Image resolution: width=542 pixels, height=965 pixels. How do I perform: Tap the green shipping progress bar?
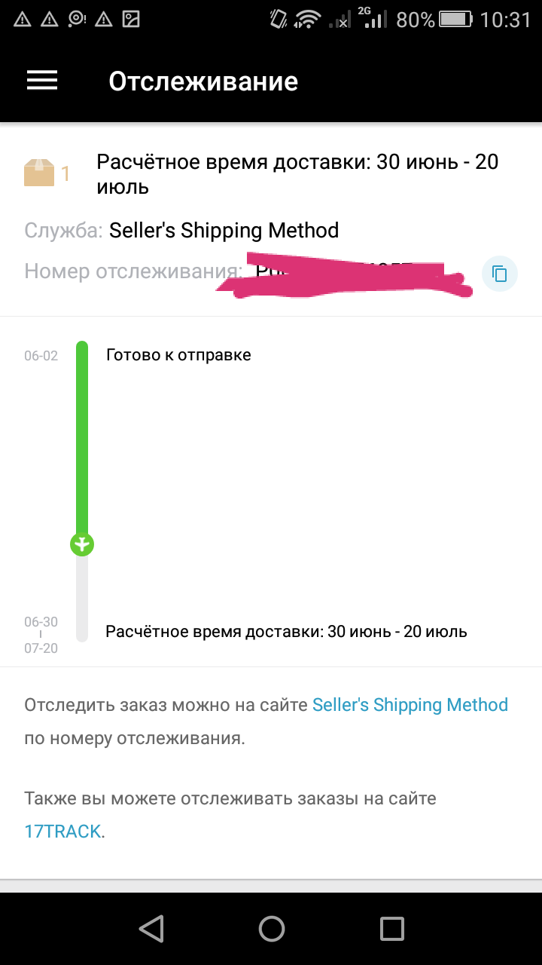(x=82, y=437)
